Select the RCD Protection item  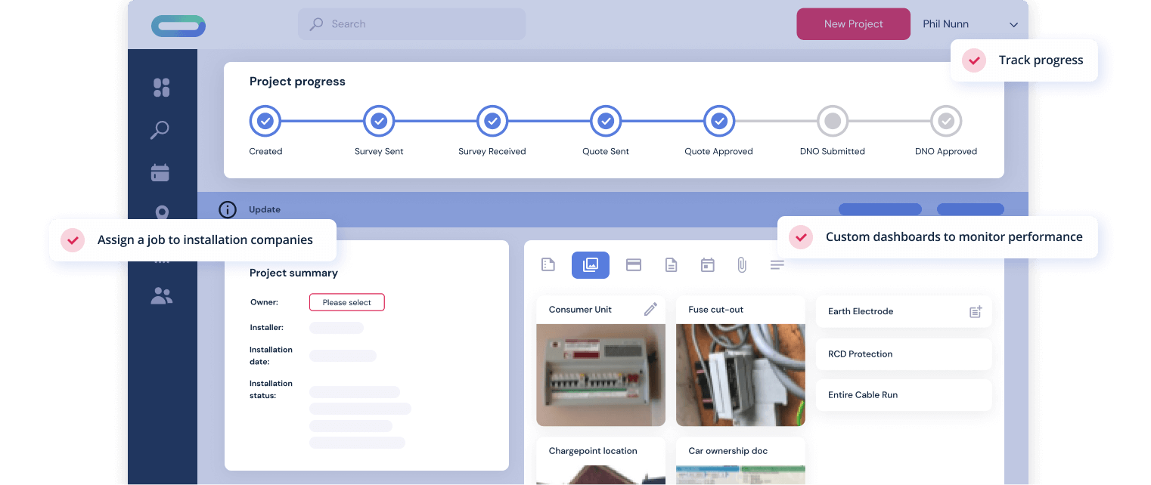(904, 354)
